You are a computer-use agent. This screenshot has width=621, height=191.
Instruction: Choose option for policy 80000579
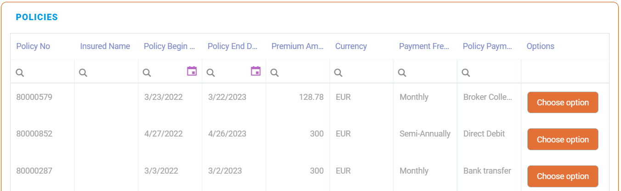(x=563, y=103)
